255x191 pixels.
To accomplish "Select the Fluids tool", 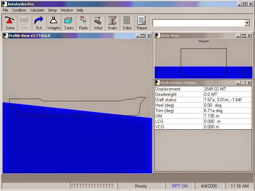I will 83,22.
